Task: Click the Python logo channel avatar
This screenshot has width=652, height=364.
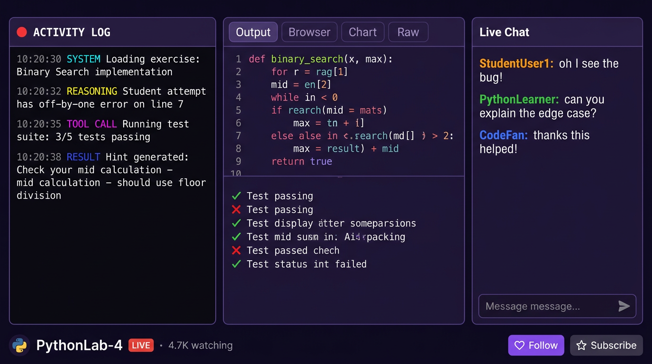Action: [x=19, y=346]
